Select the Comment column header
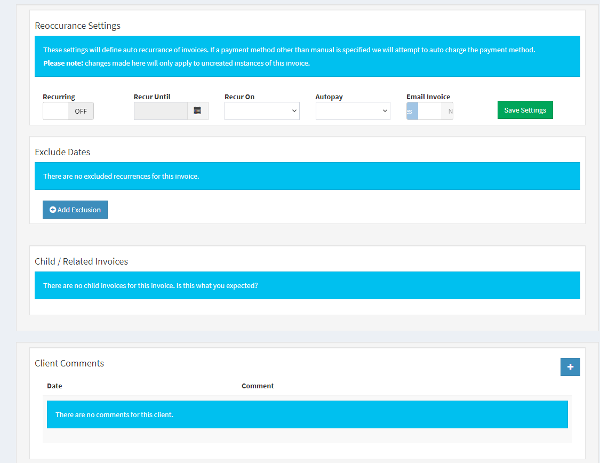The image size is (600, 463). [x=258, y=386]
